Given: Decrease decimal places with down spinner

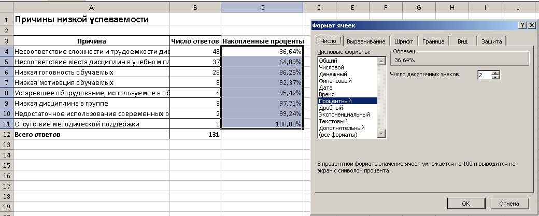Looking at the screenshot, I should 495,77.
